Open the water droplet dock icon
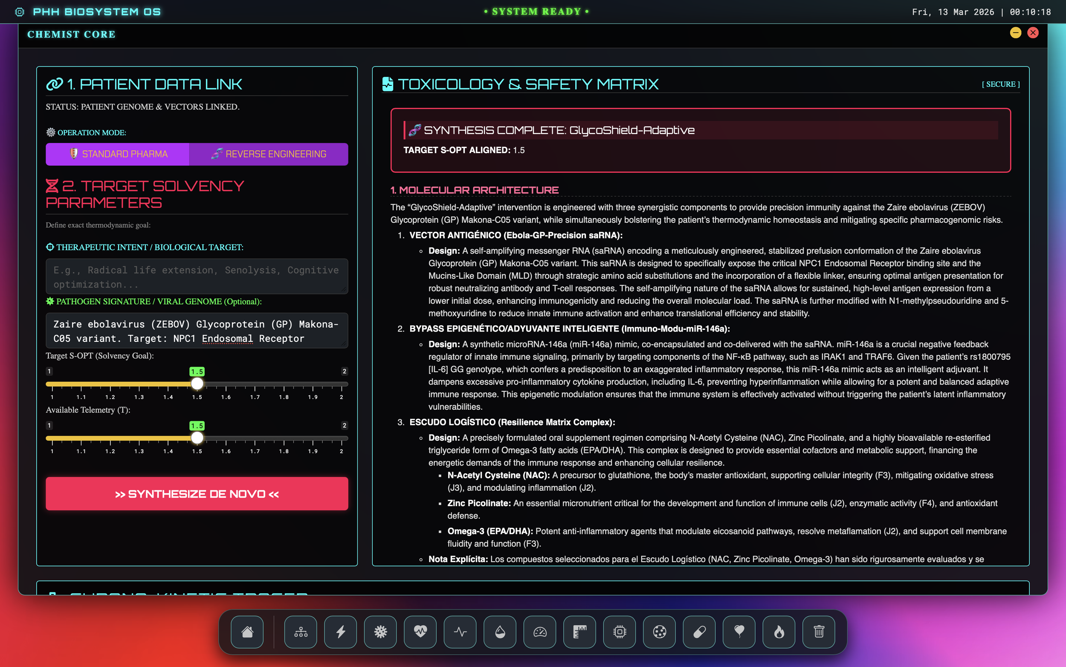The width and height of the screenshot is (1066, 667). tap(500, 632)
